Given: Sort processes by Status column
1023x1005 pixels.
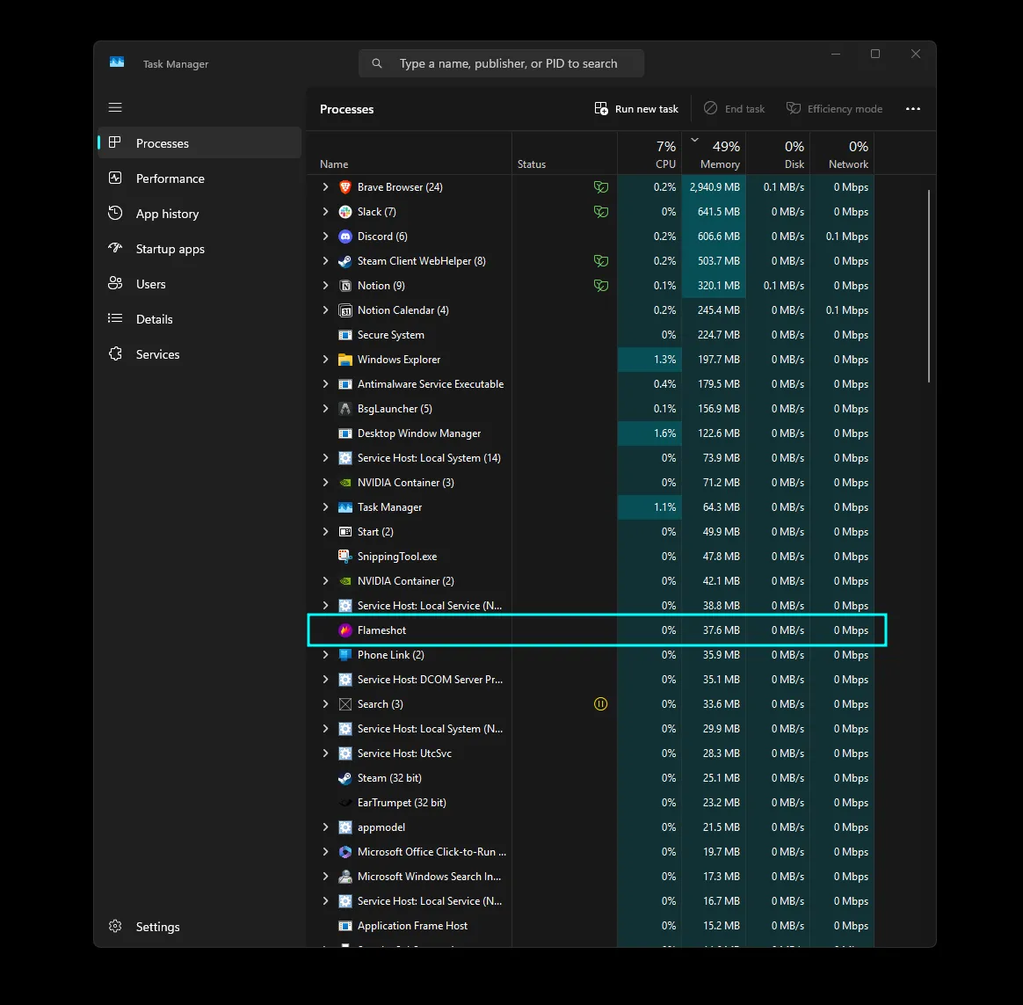Looking at the screenshot, I should (x=565, y=153).
